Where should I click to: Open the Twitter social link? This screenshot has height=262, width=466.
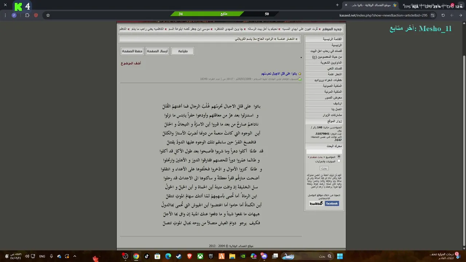tap(316, 204)
